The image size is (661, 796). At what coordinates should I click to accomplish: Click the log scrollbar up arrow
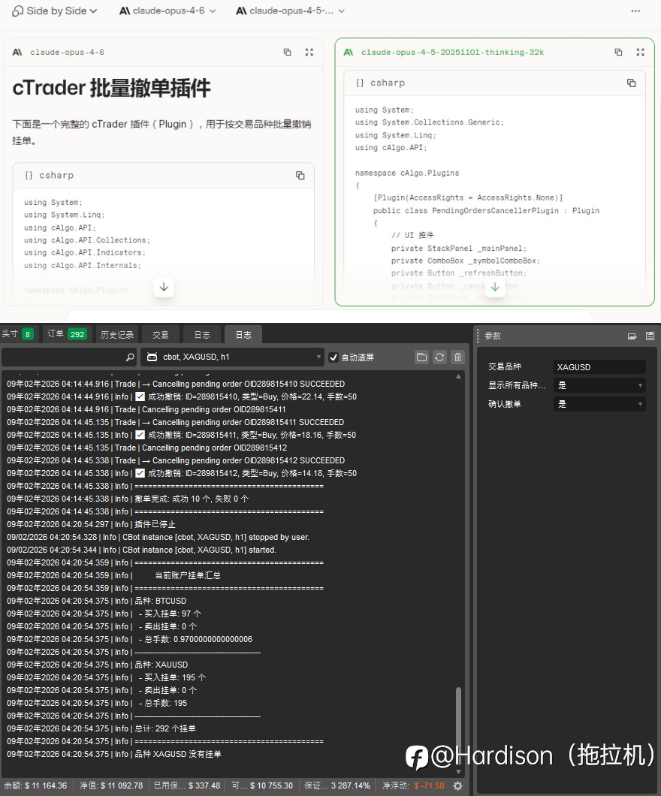tap(458, 377)
